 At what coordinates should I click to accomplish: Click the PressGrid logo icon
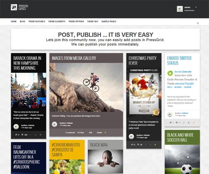pyautogui.click(x=14, y=7)
